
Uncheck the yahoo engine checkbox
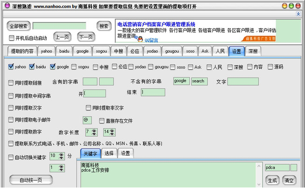[11, 67]
